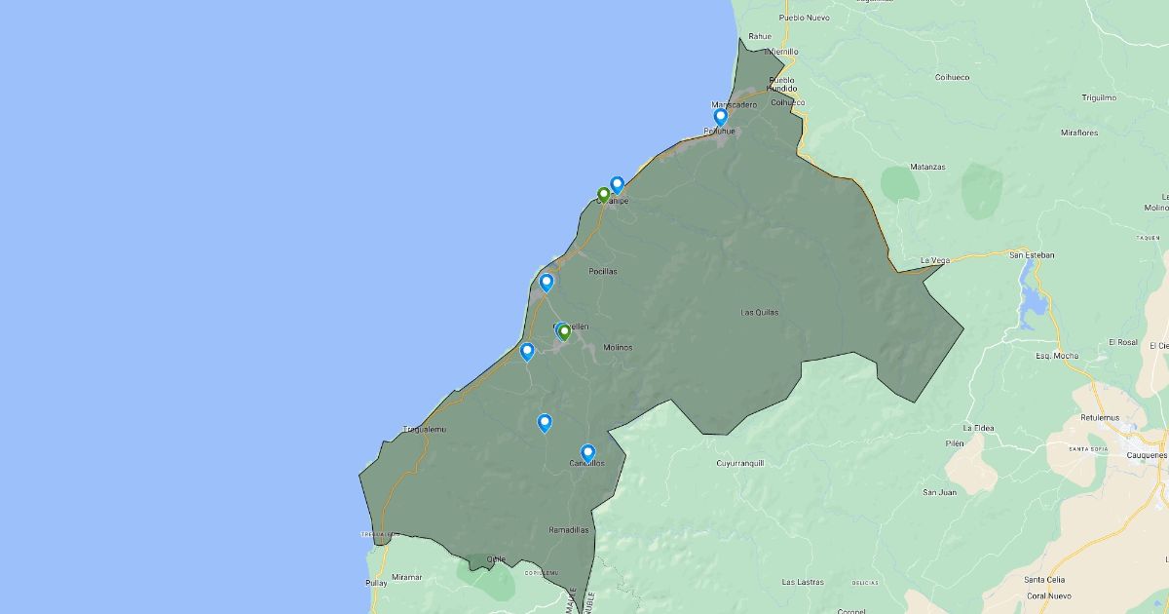Screen dimensions: 1169x614
Task: Open the blue pin at Canelillos
Action: click(x=587, y=452)
